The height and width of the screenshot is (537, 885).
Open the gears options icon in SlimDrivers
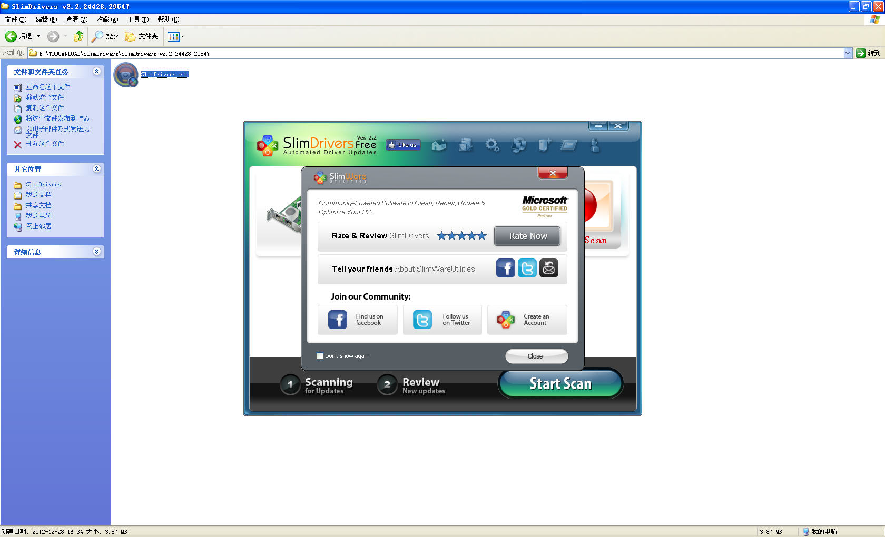pyautogui.click(x=492, y=145)
